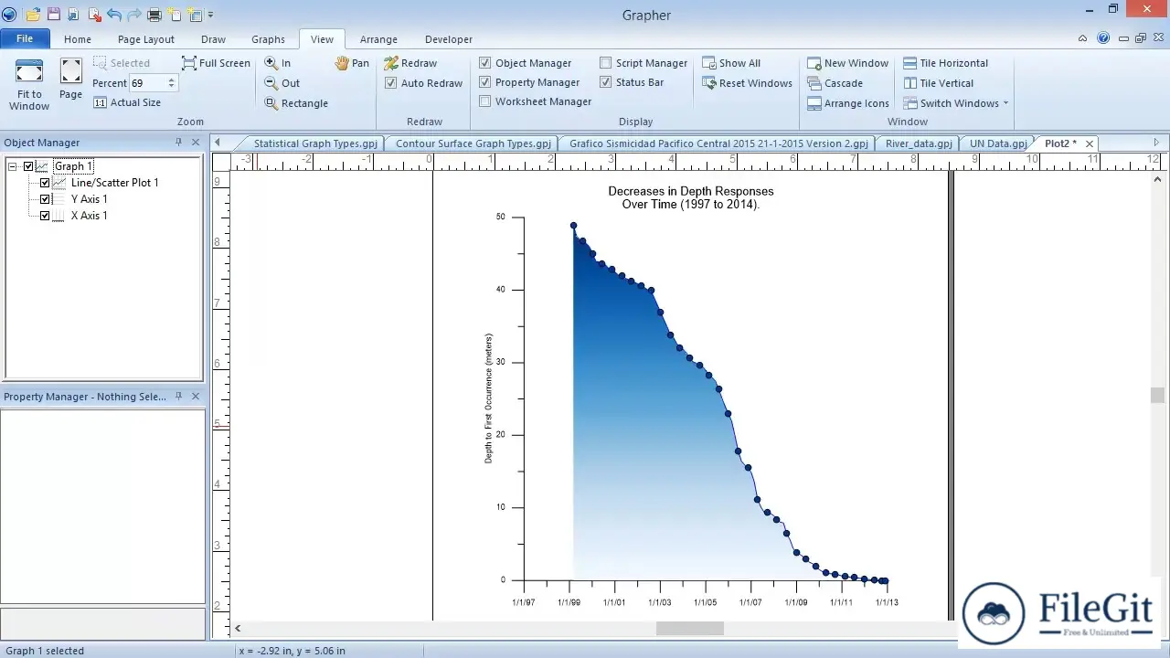The height and width of the screenshot is (658, 1170).
Task: Toggle Y Axis 1 visibility checkbox
Action: tap(45, 199)
